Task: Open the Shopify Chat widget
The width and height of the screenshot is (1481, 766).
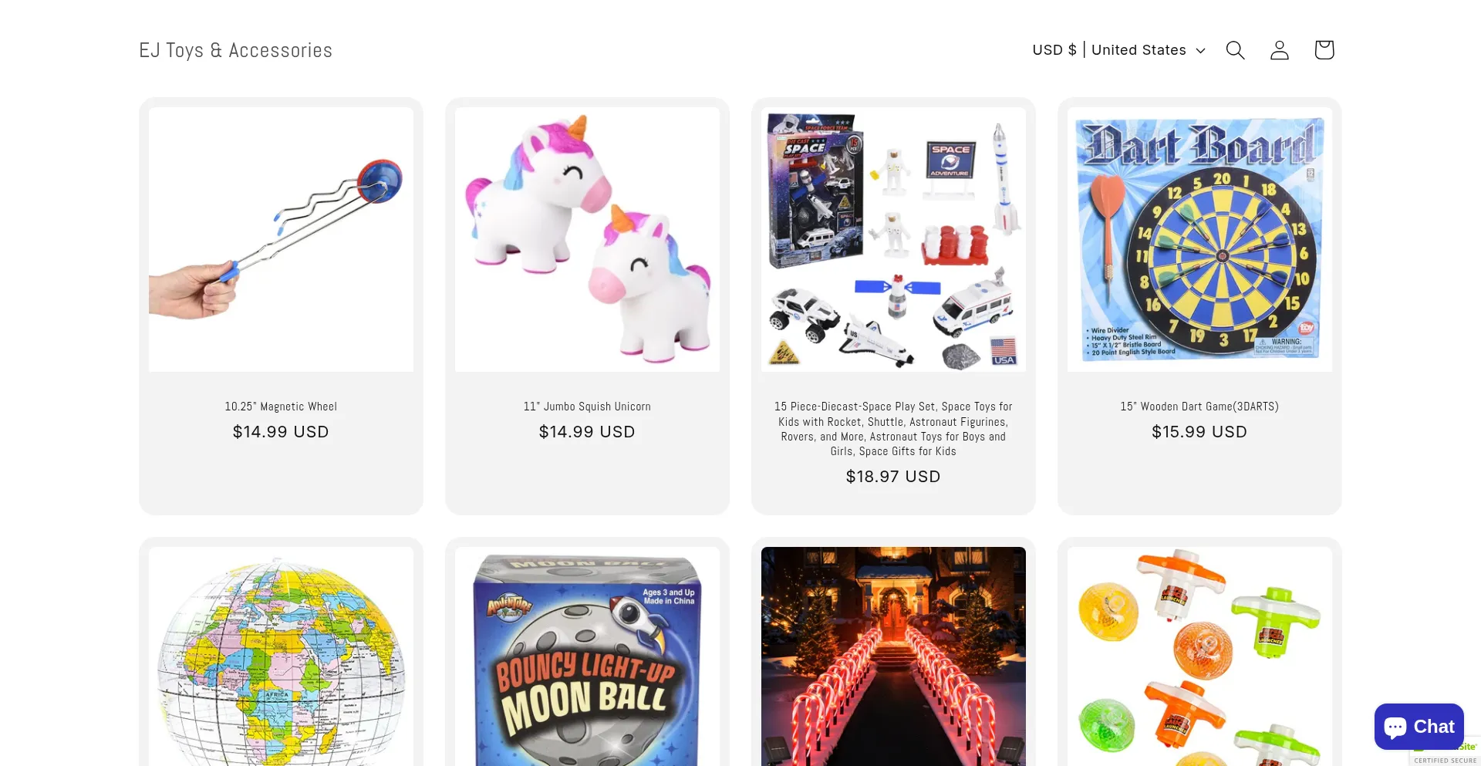Action: (1419, 727)
